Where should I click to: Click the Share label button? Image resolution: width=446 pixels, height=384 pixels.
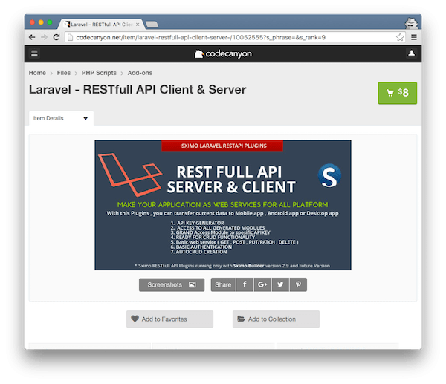pos(223,284)
